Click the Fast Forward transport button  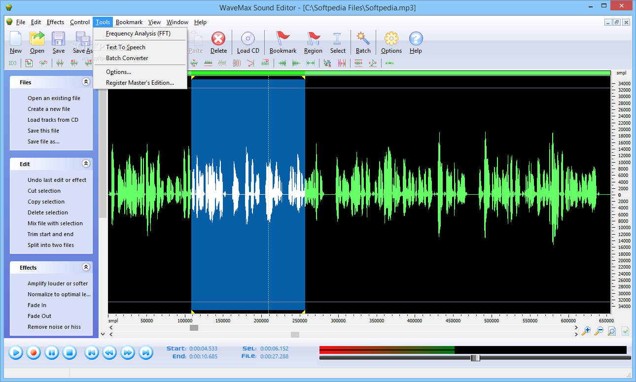(127, 352)
